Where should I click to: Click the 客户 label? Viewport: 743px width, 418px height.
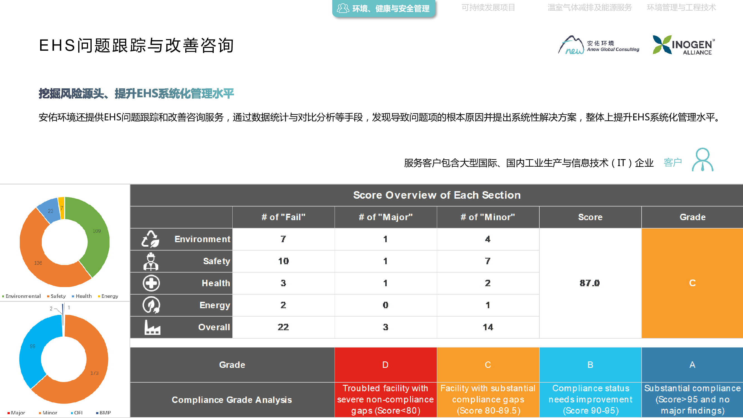click(673, 163)
